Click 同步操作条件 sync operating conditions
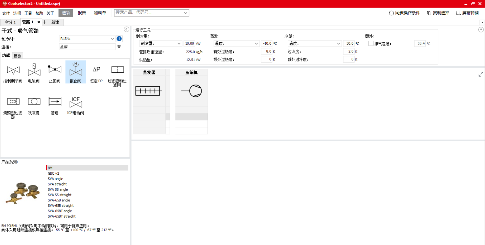Image resolution: width=485 pixels, height=245 pixels. pyautogui.click(x=405, y=13)
